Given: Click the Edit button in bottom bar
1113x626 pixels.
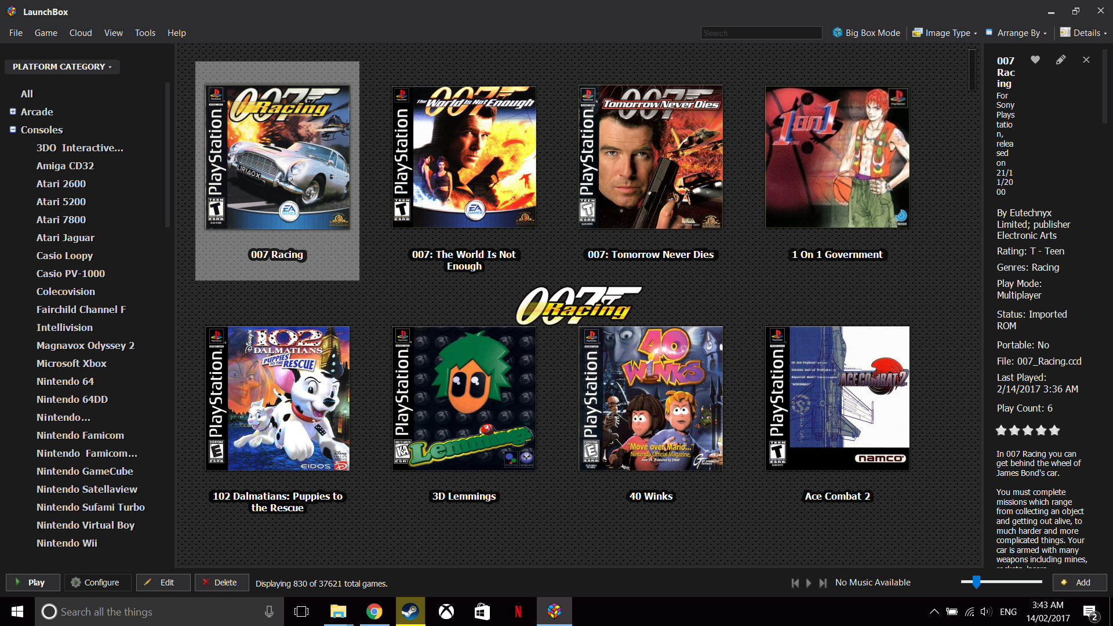Looking at the screenshot, I should coord(163,583).
